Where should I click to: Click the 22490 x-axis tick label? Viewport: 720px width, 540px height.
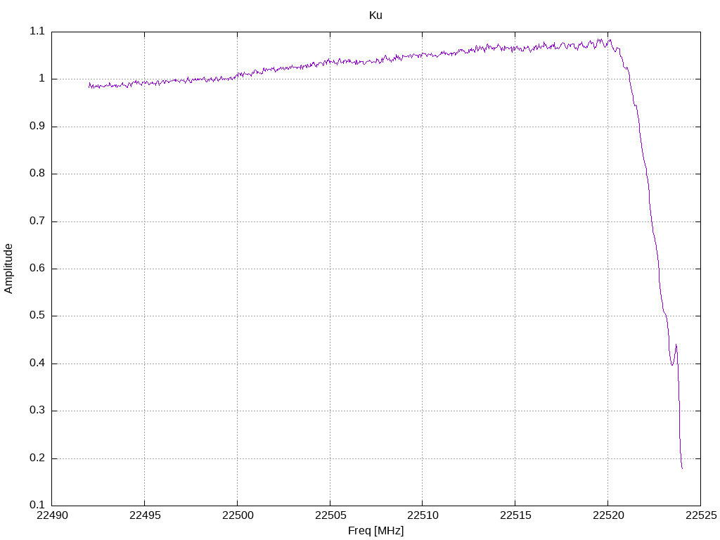(x=52, y=515)
